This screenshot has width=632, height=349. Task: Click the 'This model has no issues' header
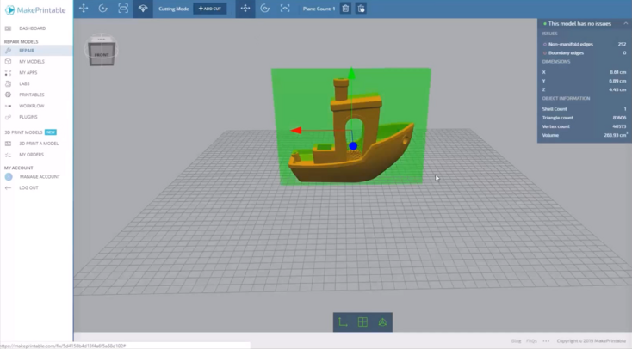[x=579, y=24]
